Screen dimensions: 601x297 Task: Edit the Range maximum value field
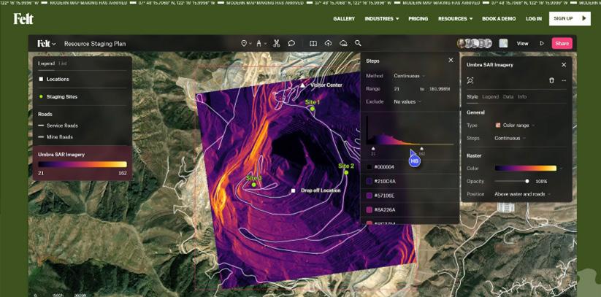point(438,89)
